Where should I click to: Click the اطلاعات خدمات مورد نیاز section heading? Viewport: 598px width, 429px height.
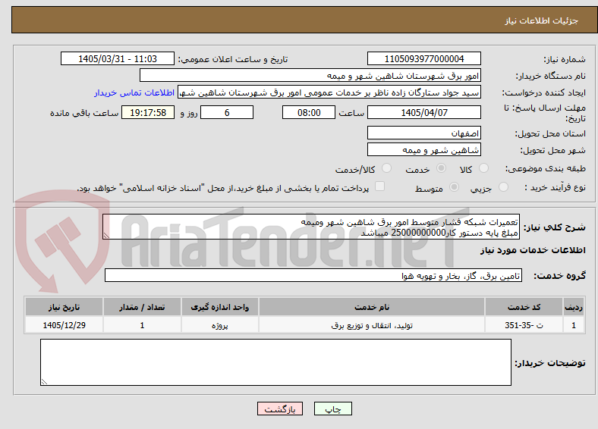[x=533, y=250]
